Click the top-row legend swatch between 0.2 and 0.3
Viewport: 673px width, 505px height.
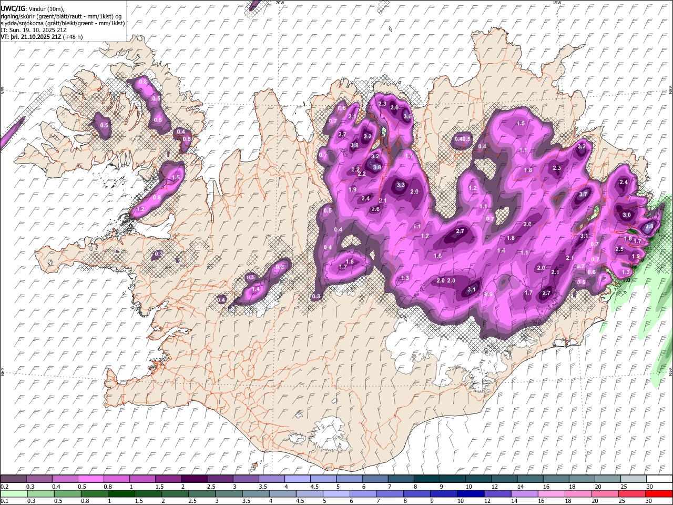(14, 479)
